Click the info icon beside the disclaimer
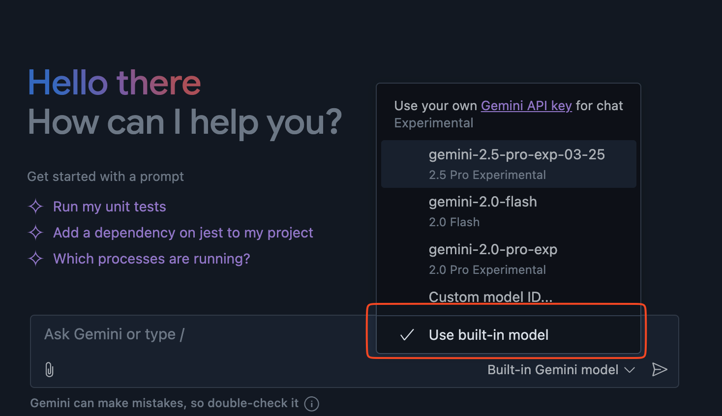The width and height of the screenshot is (722, 416). click(x=311, y=404)
